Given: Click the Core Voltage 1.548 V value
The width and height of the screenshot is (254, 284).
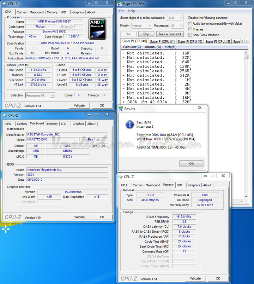Looking at the screenshot, I should [73, 36].
